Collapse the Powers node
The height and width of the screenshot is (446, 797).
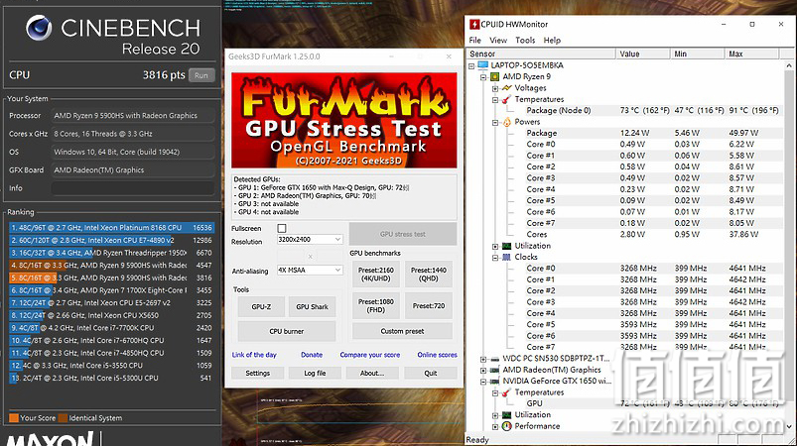point(495,122)
